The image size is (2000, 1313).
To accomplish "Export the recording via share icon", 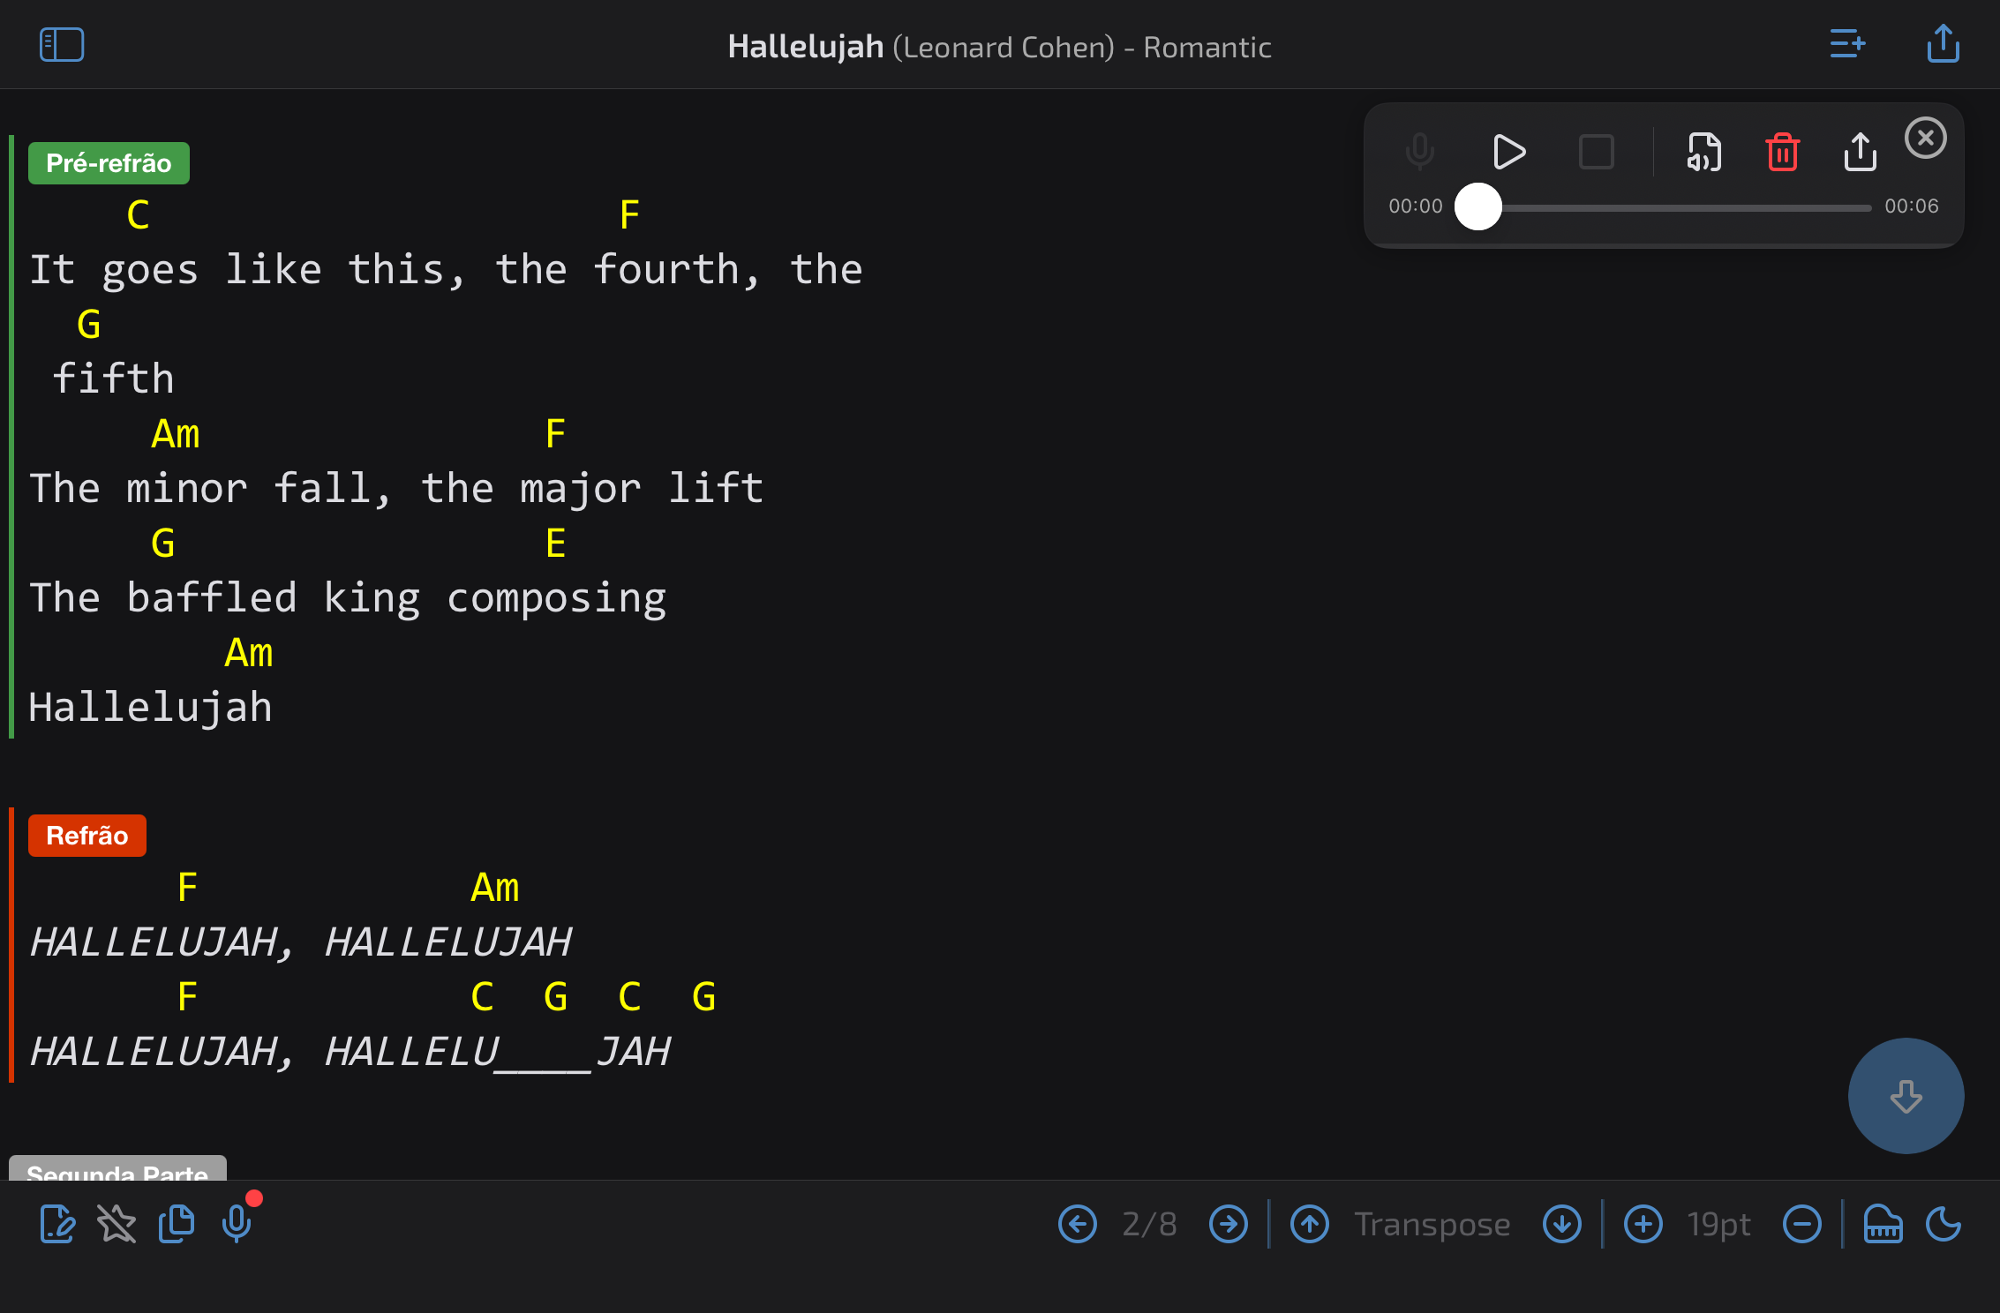I will coord(1860,152).
